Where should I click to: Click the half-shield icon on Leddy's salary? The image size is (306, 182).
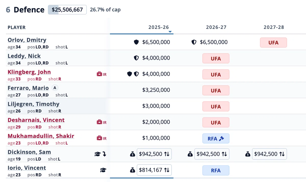tap(136, 58)
